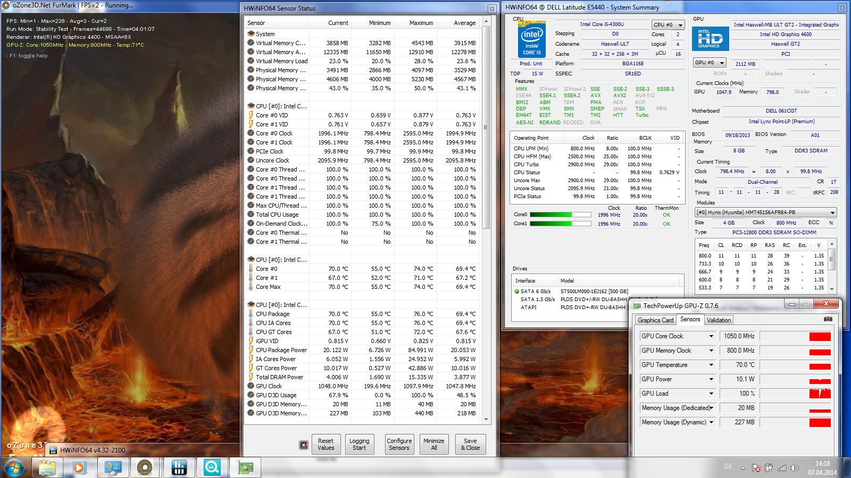Click the fan icon beside Reset Values
The height and width of the screenshot is (478, 851).
tap(304, 445)
